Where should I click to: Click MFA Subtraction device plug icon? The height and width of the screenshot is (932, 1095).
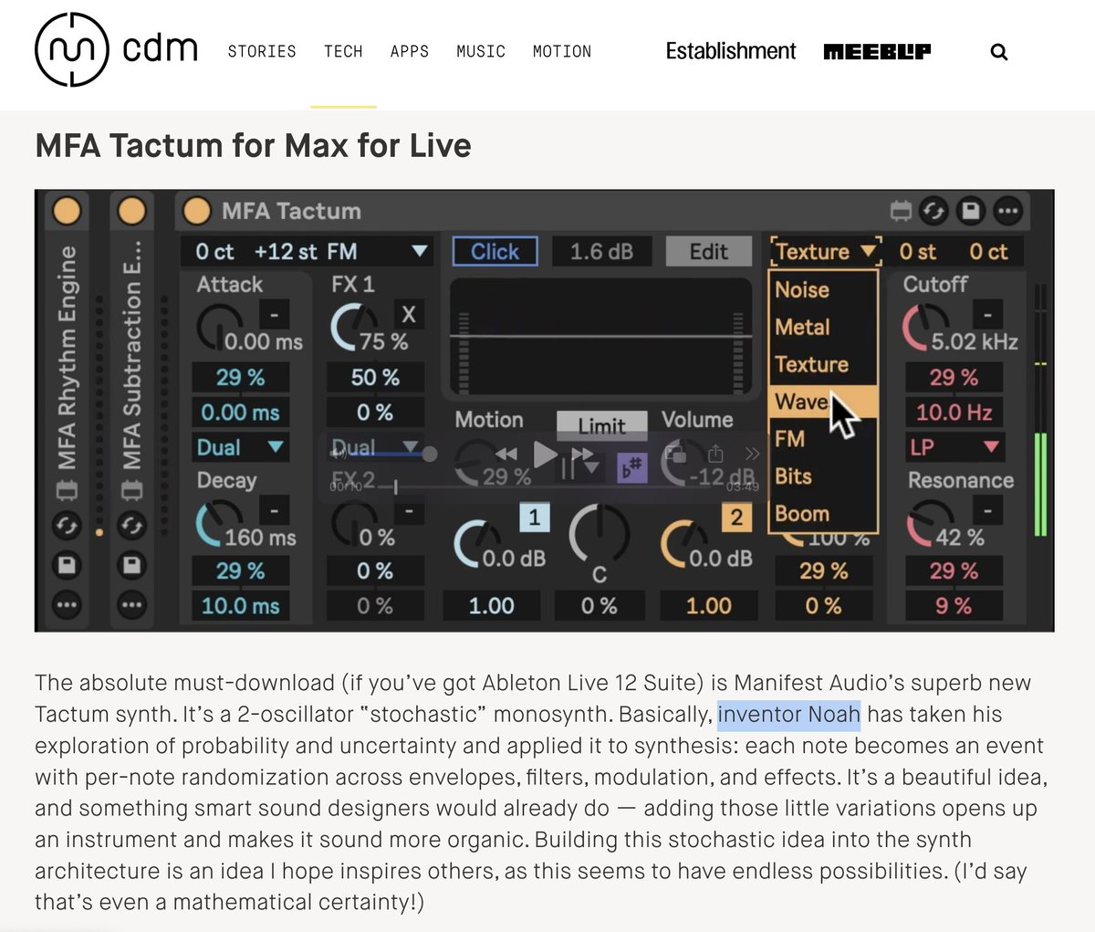tap(132, 491)
